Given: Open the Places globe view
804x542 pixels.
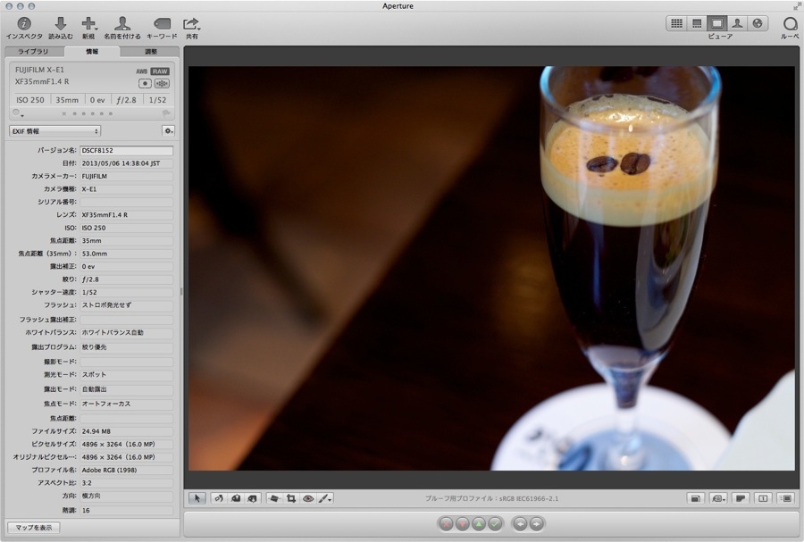Looking at the screenshot, I should click(x=758, y=23).
